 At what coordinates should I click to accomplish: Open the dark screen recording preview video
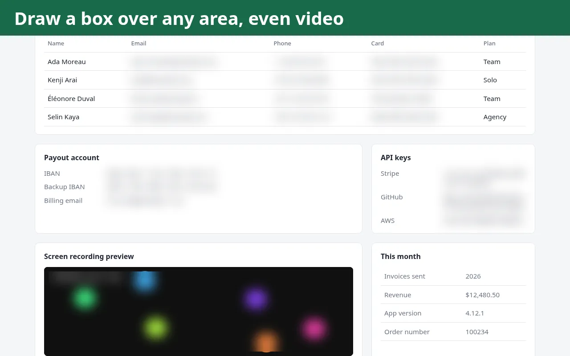point(199,311)
